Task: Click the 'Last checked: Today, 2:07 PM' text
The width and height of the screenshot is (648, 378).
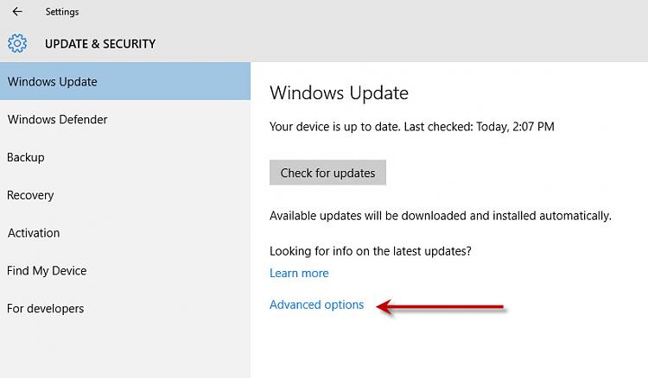Action: click(x=479, y=126)
